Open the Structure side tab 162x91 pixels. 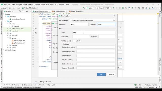click(2, 53)
